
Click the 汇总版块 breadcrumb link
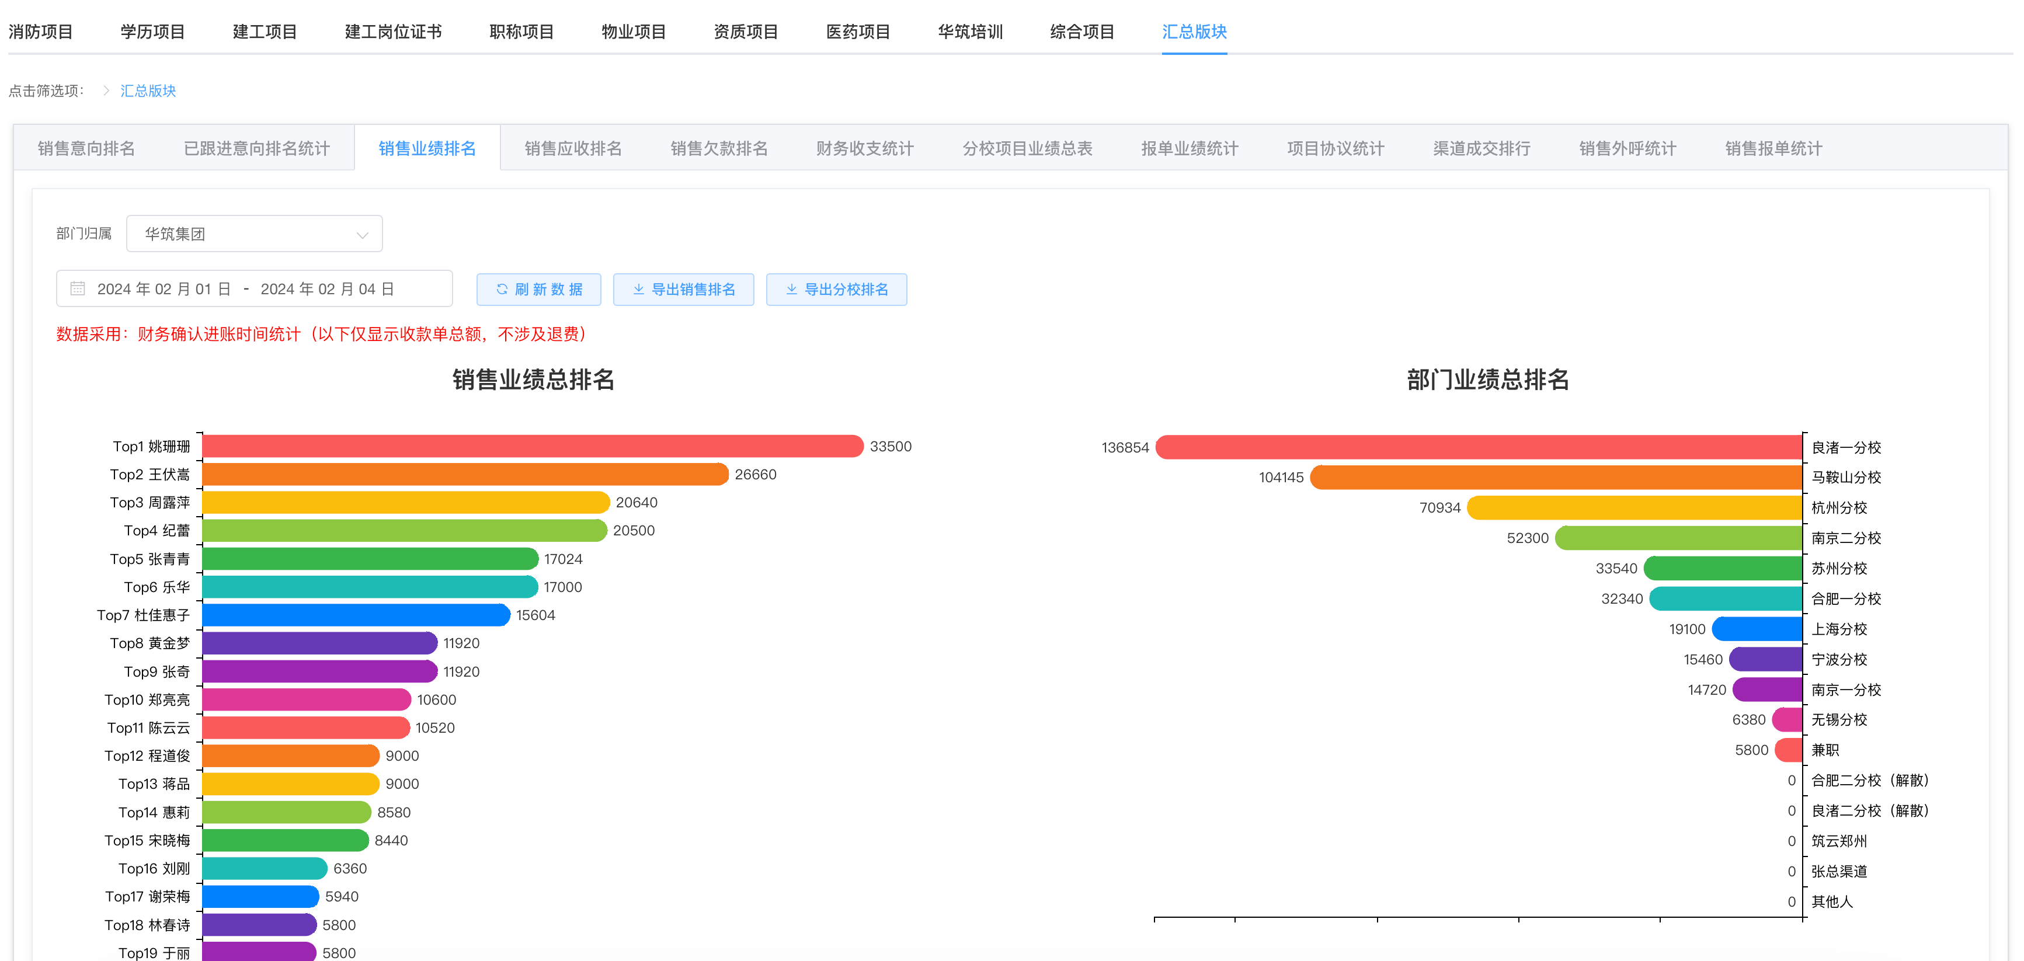tap(148, 90)
